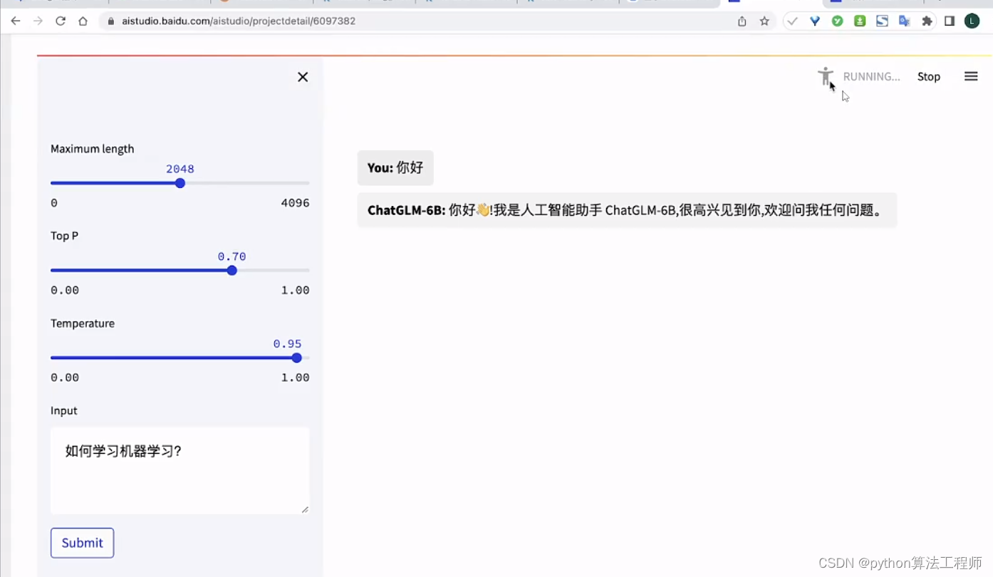Open the profile avatar L
Image resolution: width=993 pixels, height=577 pixels.
click(972, 21)
